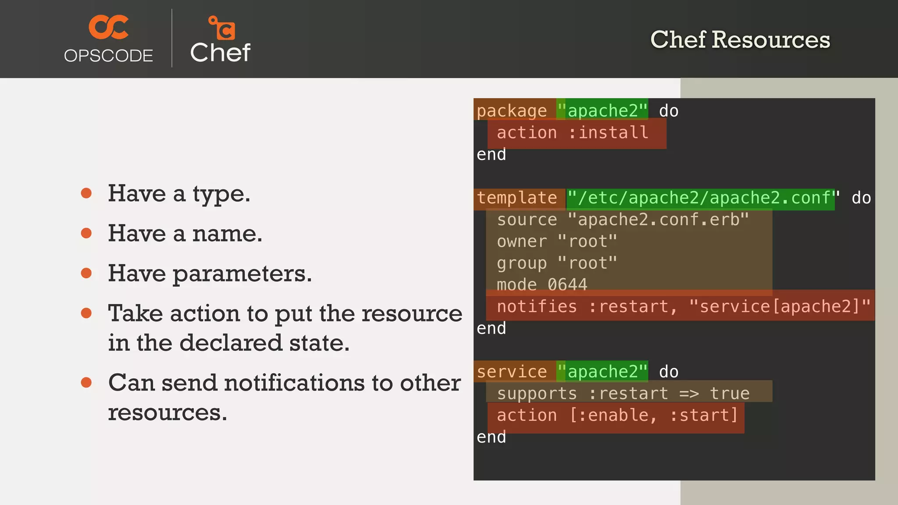Viewport: 898px width, 505px height.
Task: Click 'end' closing the package block
Action: [x=491, y=154]
